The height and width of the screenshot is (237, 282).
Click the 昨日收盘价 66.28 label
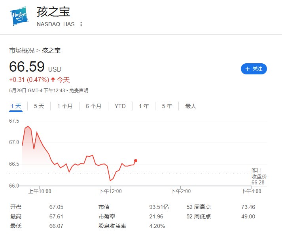click(259, 176)
